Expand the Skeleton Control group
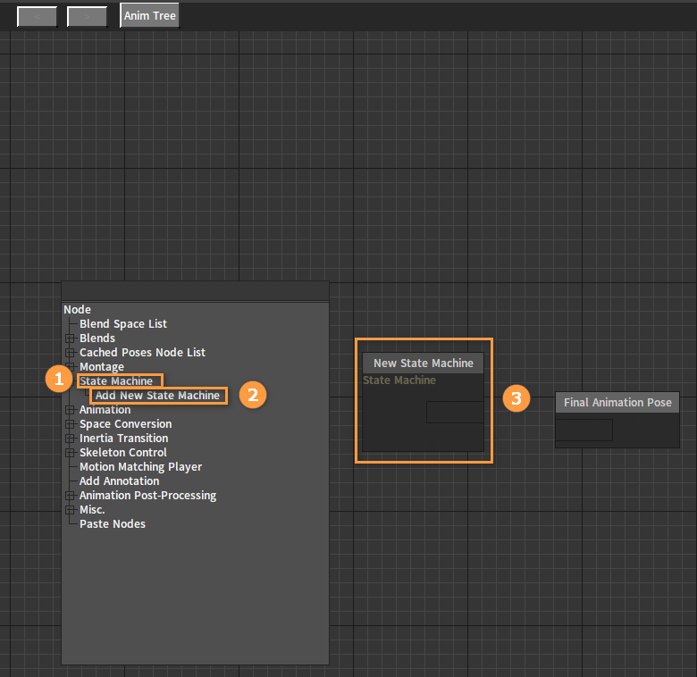 click(x=70, y=453)
